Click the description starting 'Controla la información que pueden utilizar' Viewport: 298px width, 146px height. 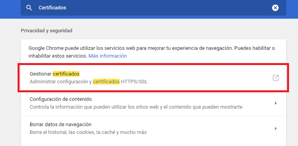pos(136,107)
